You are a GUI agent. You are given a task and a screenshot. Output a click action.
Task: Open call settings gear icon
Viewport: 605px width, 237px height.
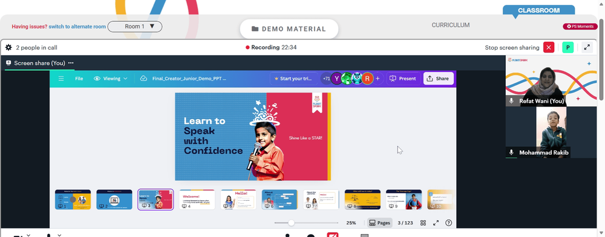[8, 47]
